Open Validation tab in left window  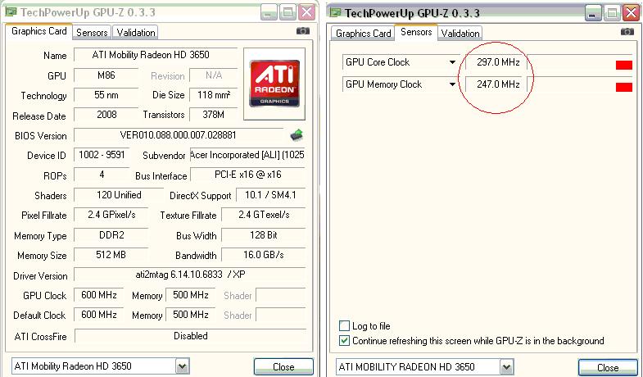tap(136, 33)
